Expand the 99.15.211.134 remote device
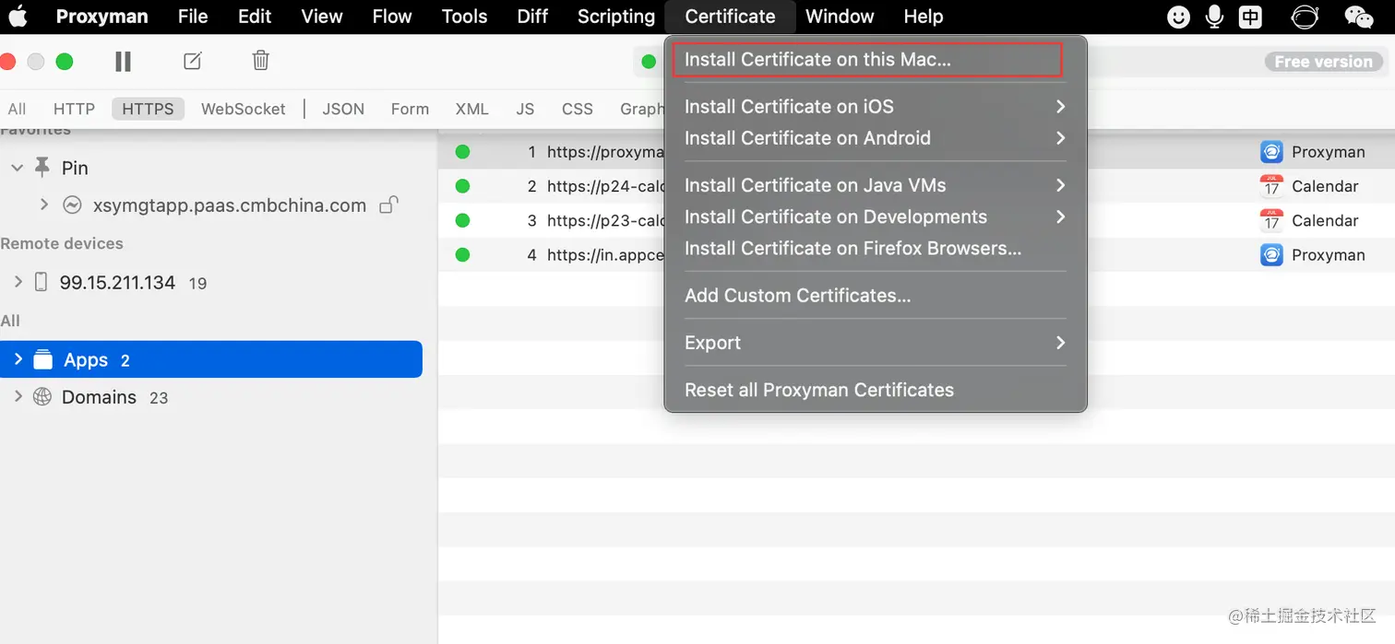The width and height of the screenshot is (1395, 644). 18,282
